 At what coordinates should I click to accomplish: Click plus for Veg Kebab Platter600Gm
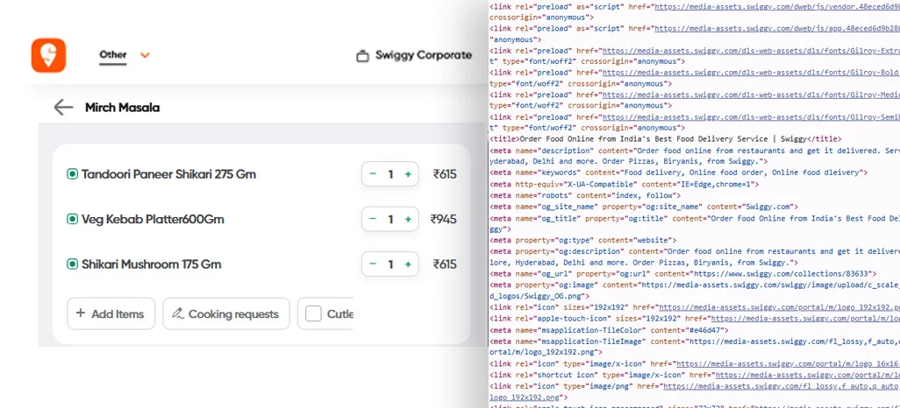(x=408, y=219)
